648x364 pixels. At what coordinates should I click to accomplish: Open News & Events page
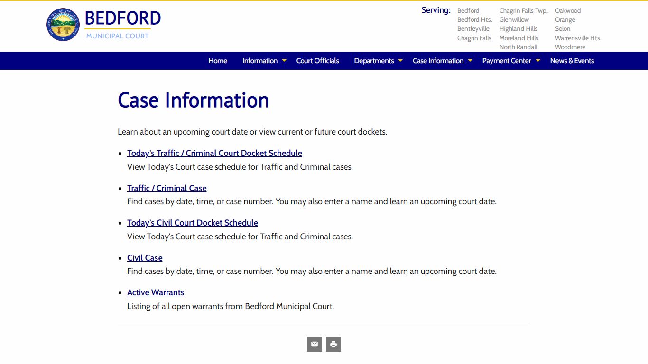pyautogui.click(x=572, y=61)
